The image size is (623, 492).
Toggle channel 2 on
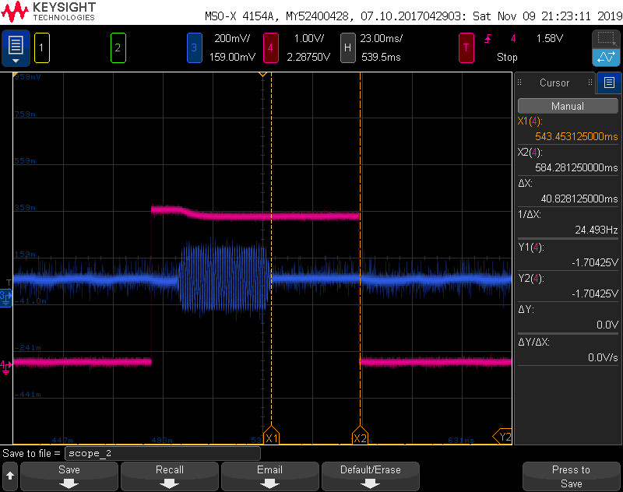[118, 47]
